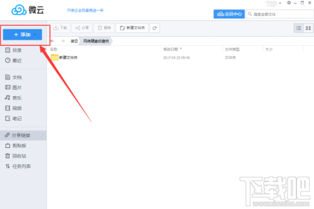The height and width of the screenshot is (209, 314).
Task: Select the 新建文件夹 folder row
Action: pyautogui.click(x=180, y=57)
